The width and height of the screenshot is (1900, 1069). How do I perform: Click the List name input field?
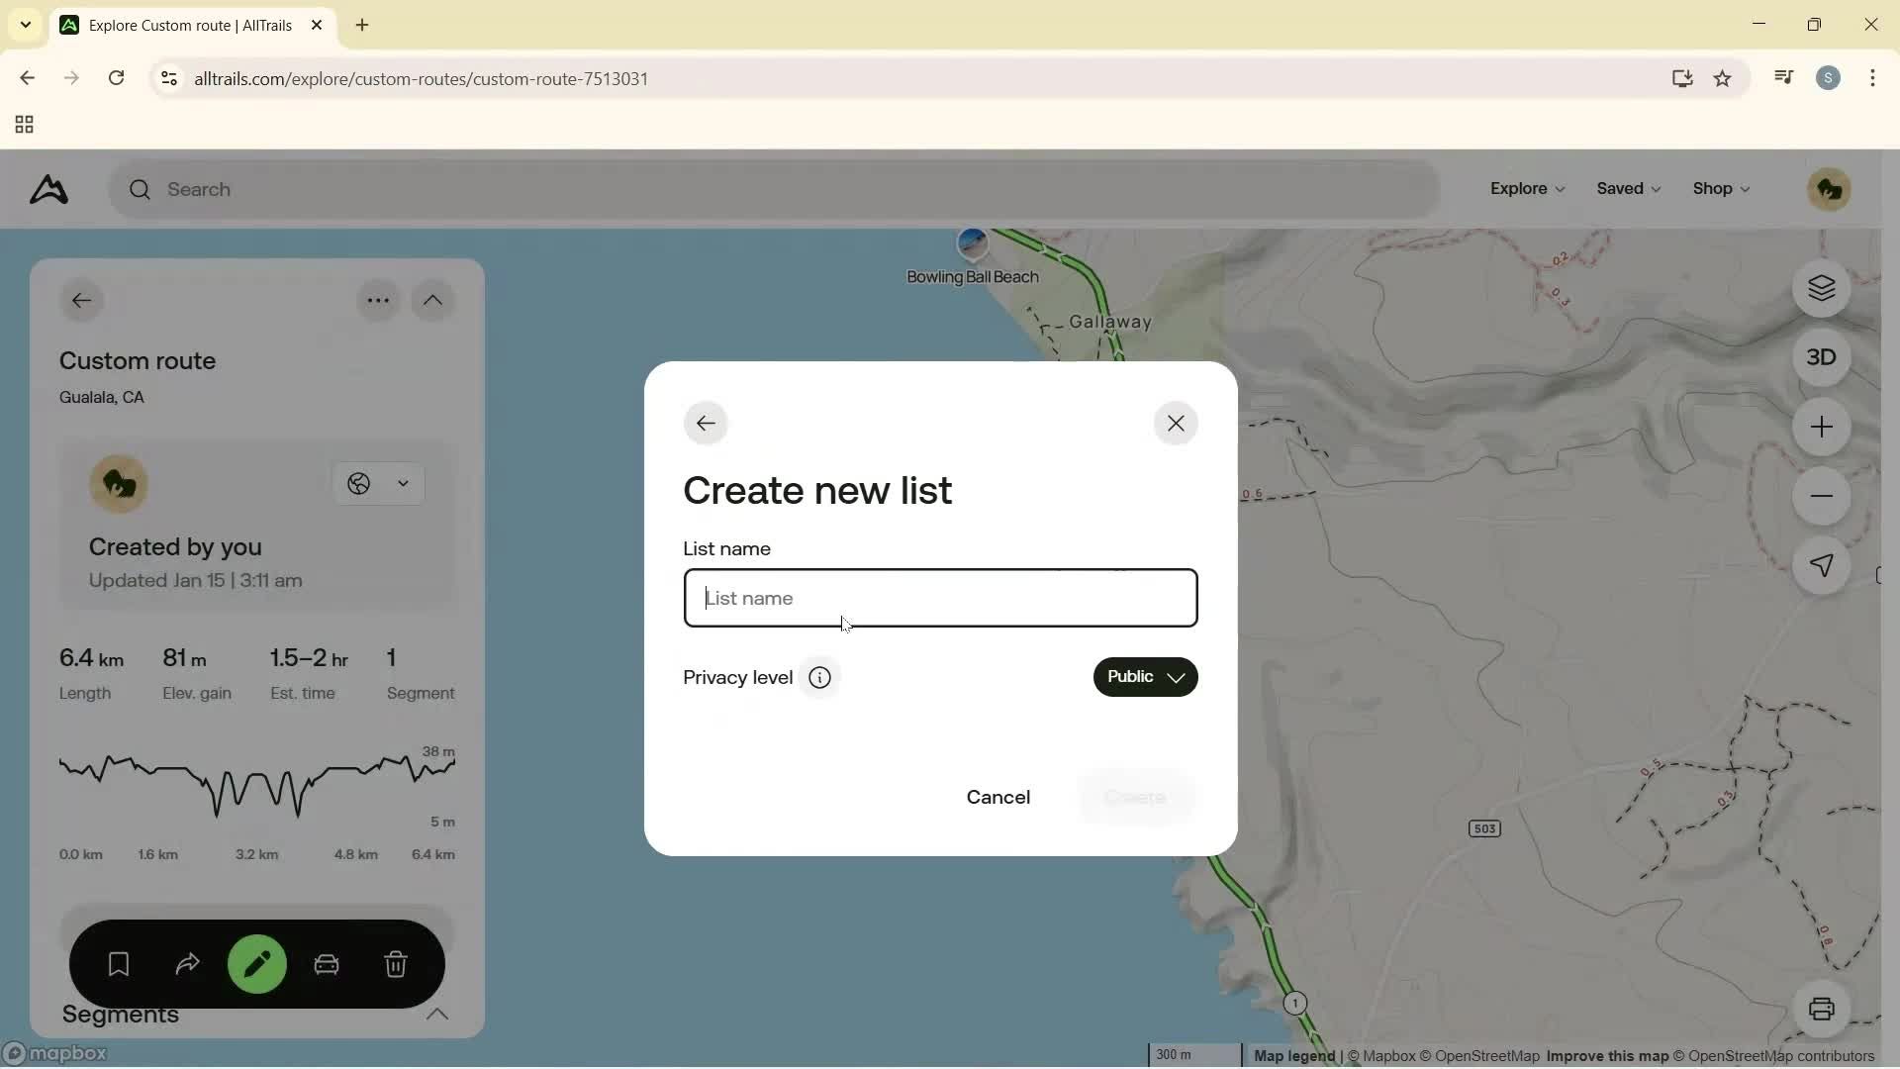click(x=939, y=598)
